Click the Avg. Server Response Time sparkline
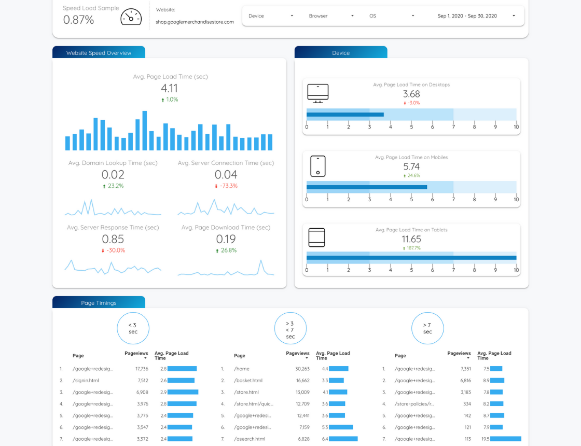 point(113,266)
